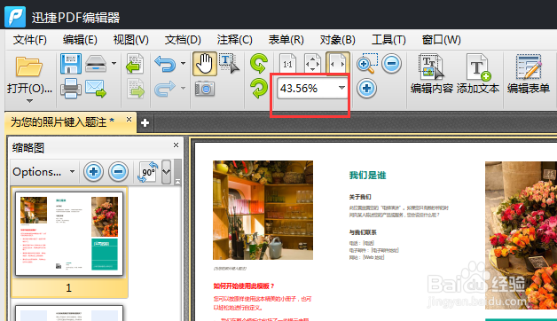This screenshot has height=321, width=557.
Task: Click the printer icon
Action: [x=71, y=88]
